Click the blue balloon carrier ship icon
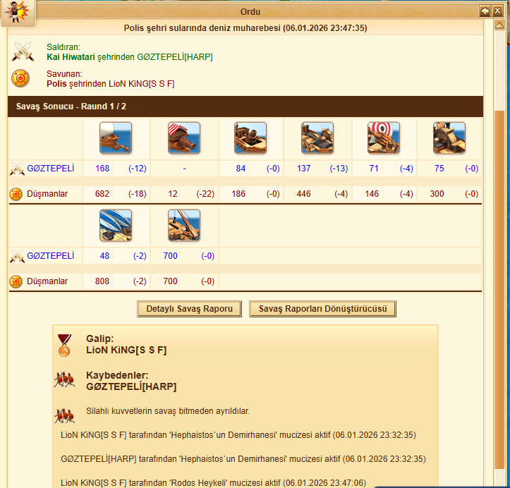The width and height of the screenshot is (510, 488). (x=116, y=225)
